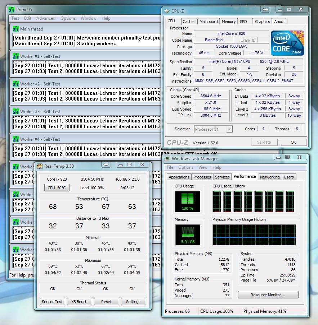
Task: Click the CPU-Z title bar icon
Action: [x=166, y=11]
